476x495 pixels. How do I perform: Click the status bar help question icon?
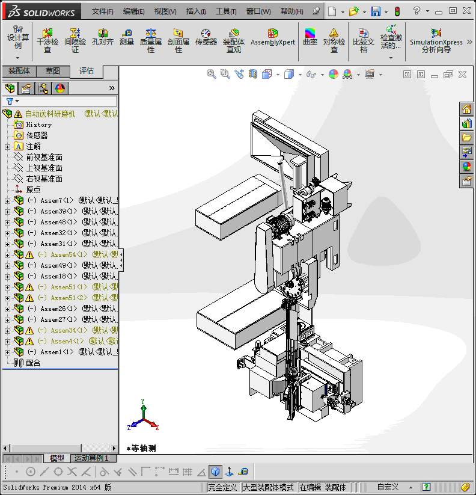pos(426,487)
